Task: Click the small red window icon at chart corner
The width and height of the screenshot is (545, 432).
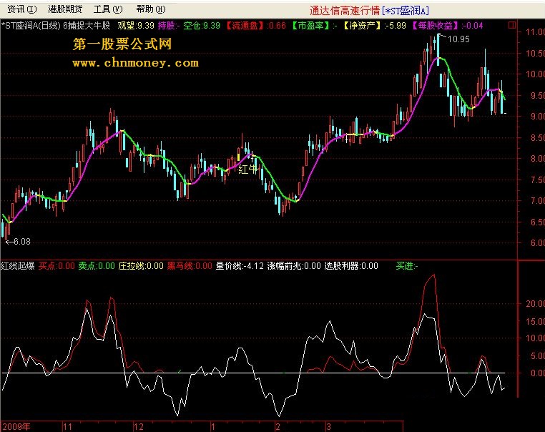Action: (511, 25)
